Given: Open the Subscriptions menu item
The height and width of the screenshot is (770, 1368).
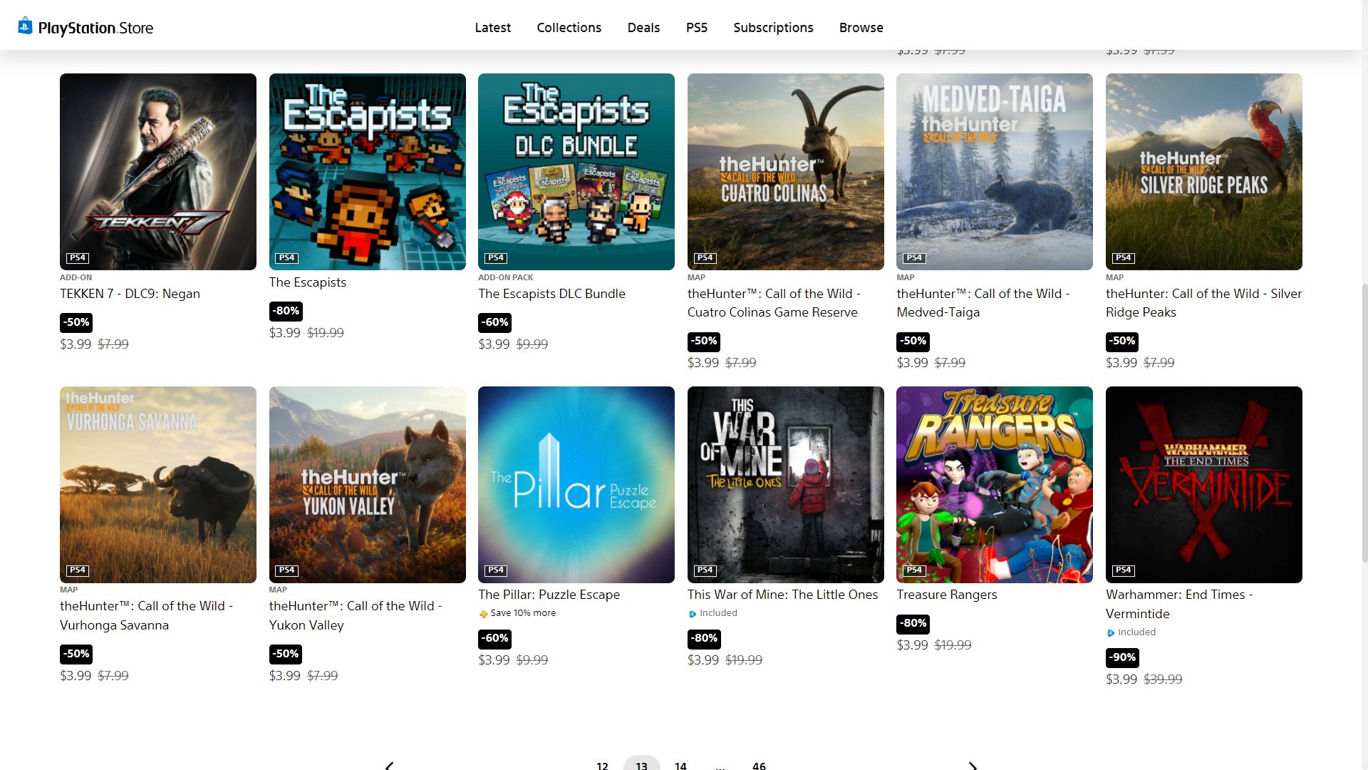Looking at the screenshot, I should (x=773, y=28).
